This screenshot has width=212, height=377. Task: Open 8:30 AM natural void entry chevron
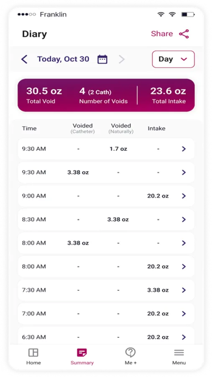[184, 219]
